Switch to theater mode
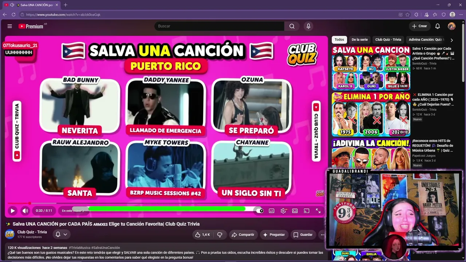The height and width of the screenshot is (262, 466). (x=295, y=211)
